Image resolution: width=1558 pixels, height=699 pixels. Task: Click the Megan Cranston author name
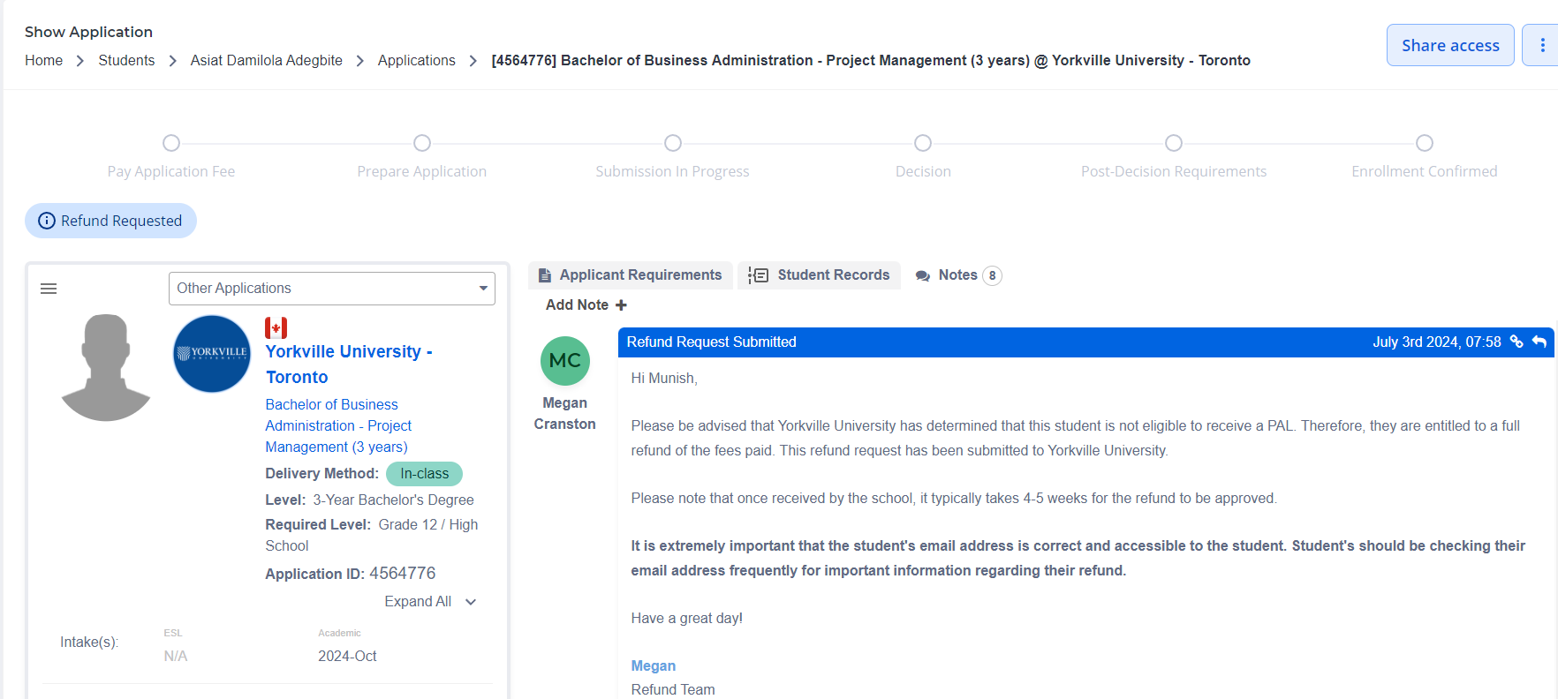565,413
